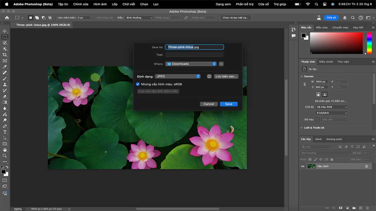Screen dimensions: 376x211
Task: Select the Eyedropper tool
Action: 5,67
